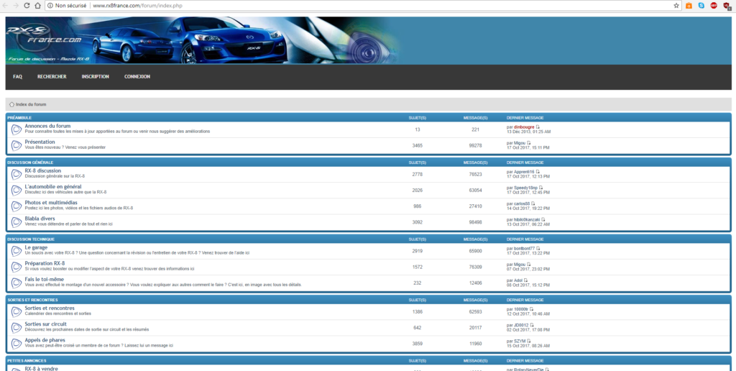Open the Annonces du forum forum
The width and height of the screenshot is (736, 371).
point(48,126)
